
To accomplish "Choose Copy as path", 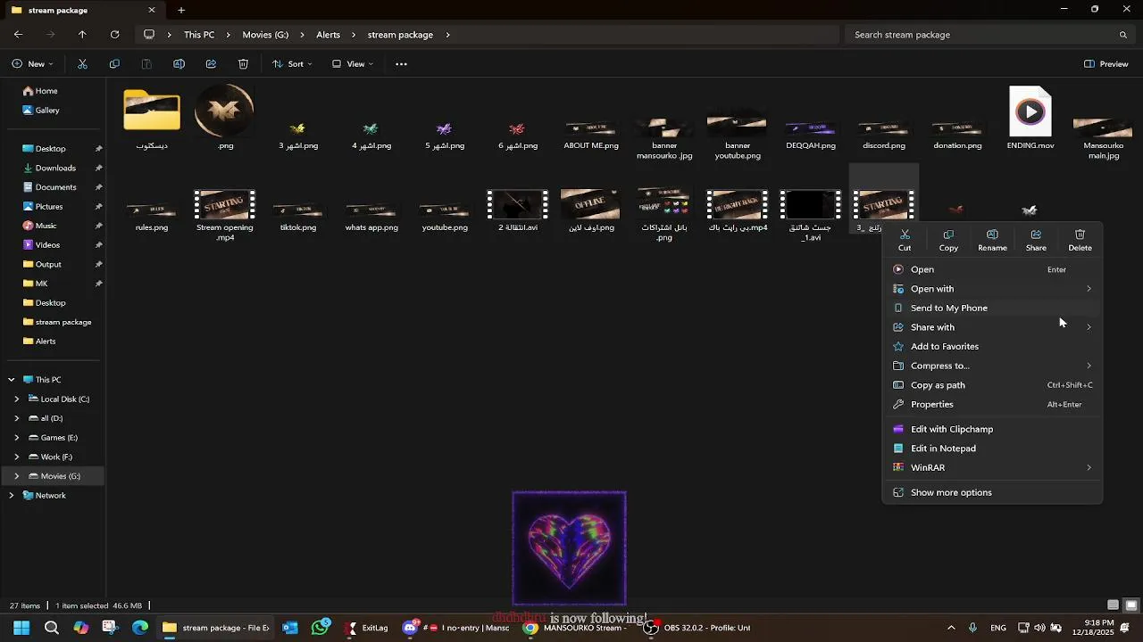I will coord(992,385).
